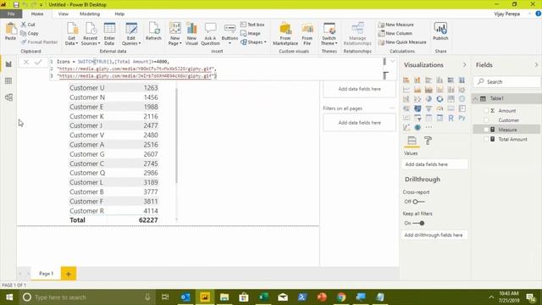Check the Customer field checkbox
The width and height of the screenshot is (542, 305).
(486, 120)
